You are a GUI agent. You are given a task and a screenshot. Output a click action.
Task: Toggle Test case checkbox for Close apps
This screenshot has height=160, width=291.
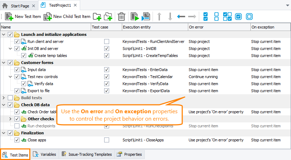pos(107,140)
